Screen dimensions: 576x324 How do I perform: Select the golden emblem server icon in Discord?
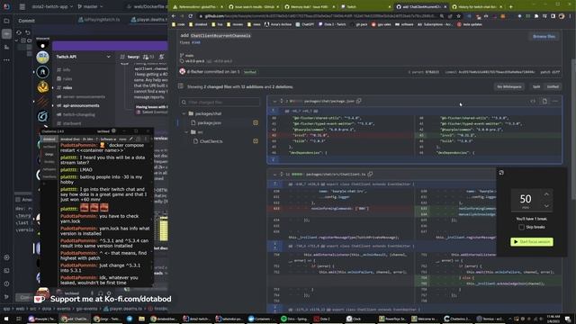[x=42, y=87]
